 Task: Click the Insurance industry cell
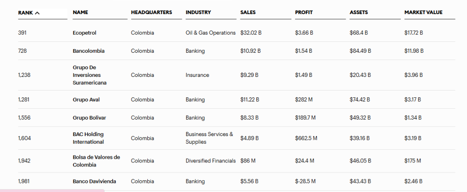coord(197,75)
